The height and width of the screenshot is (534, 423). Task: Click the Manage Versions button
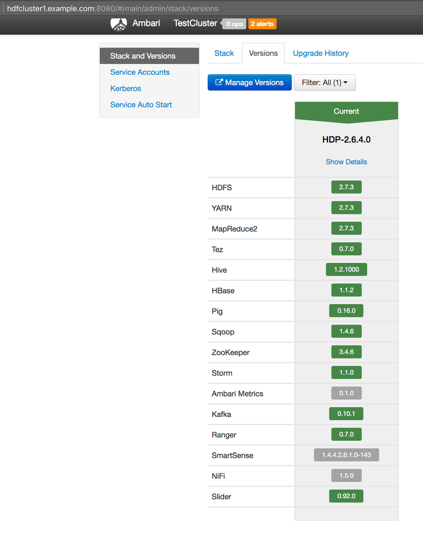click(250, 82)
